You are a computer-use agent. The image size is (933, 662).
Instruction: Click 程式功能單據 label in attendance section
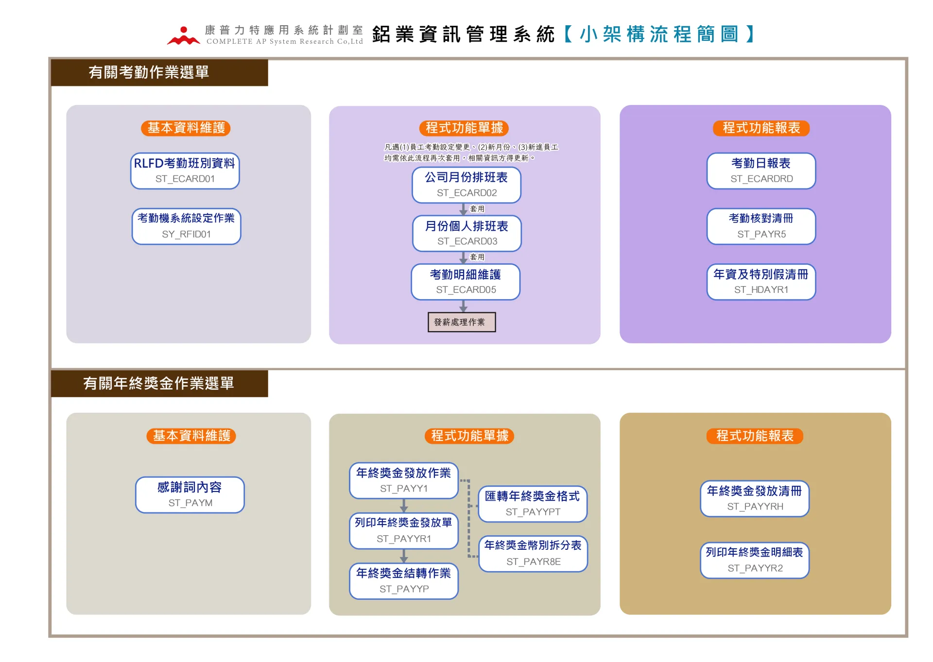[464, 128]
